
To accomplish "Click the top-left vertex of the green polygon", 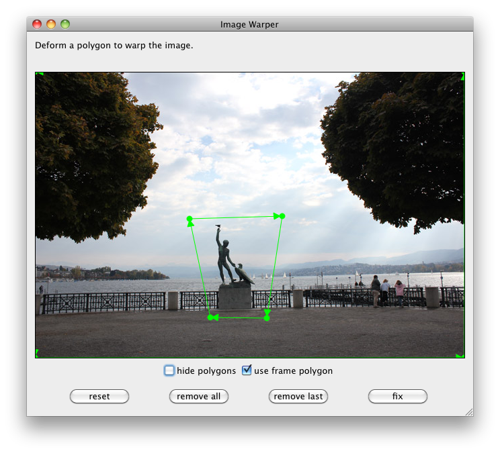I will point(190,219).
